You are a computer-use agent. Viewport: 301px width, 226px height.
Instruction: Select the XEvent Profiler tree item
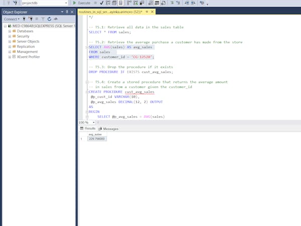click(28, 57)
